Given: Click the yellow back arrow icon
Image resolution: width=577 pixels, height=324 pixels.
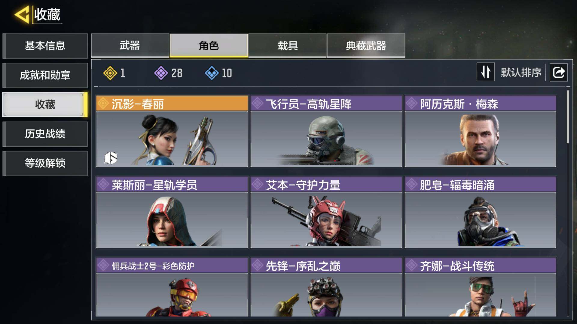Looking at the screenshot, I should (x=22, y=14).
